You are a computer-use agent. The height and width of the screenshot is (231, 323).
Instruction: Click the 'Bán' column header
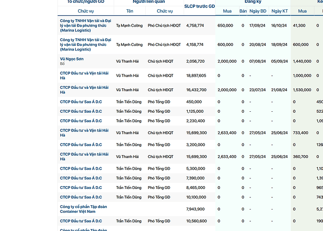tap(243, 11)
